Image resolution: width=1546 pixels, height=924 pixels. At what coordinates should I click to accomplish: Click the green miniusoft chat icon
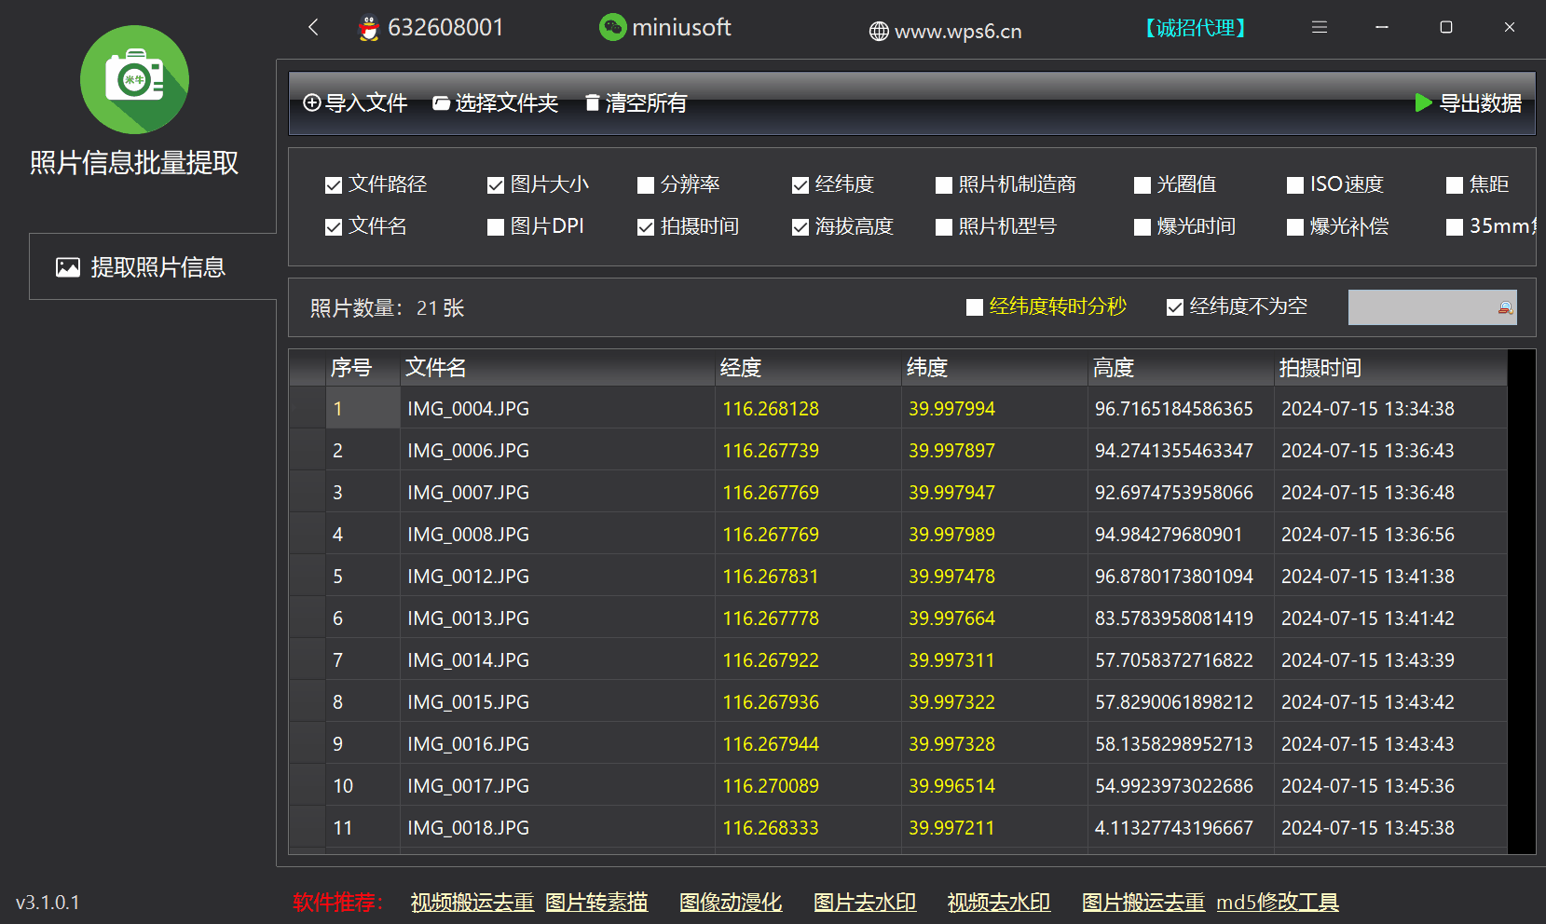click(611, 27)
